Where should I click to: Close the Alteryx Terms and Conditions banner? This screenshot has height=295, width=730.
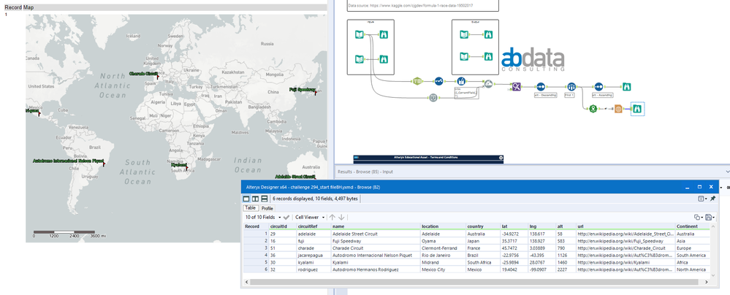[501, 158]
